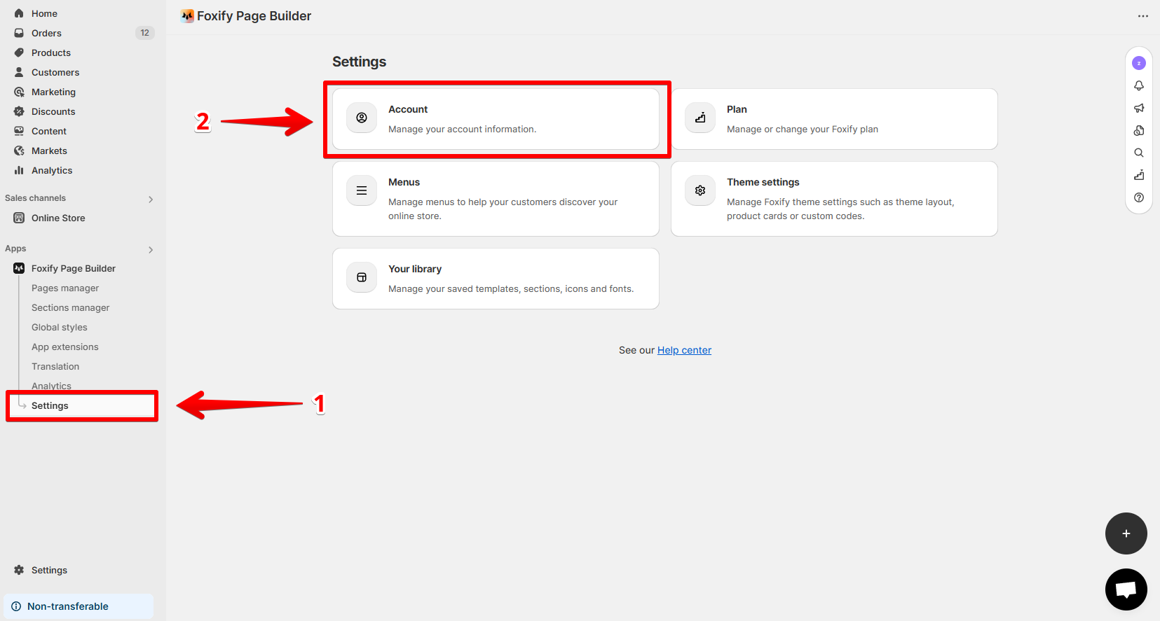
Task: Open the Theme settings card
Action: (834, 199)
